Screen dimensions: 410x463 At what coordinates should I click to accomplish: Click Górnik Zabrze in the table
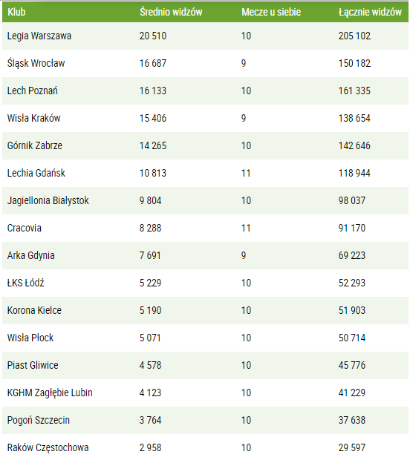35,145
